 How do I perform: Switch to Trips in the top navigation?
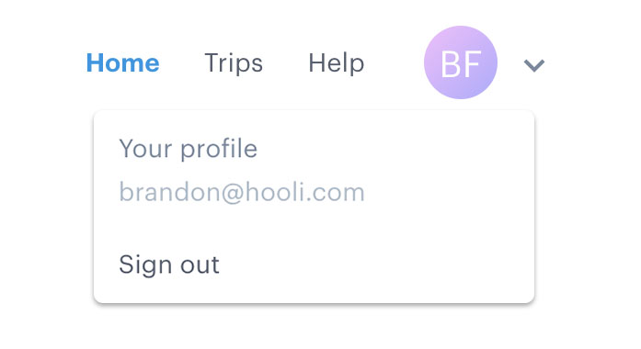pos(234,62)
